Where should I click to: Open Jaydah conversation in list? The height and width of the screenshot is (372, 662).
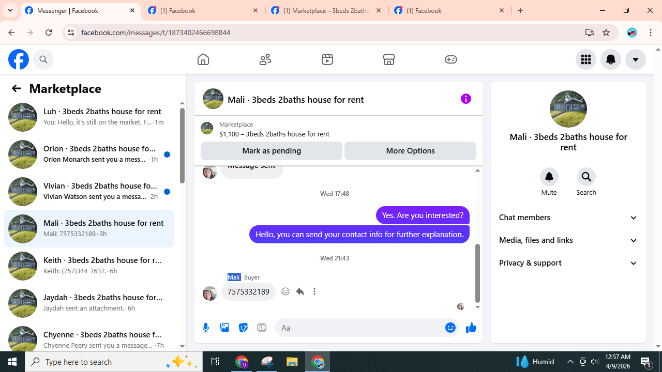89,303
